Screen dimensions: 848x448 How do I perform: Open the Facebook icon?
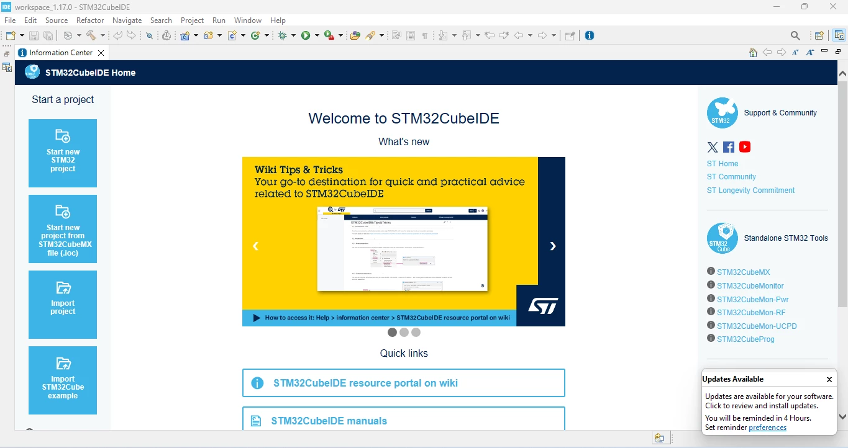[729, 147]
